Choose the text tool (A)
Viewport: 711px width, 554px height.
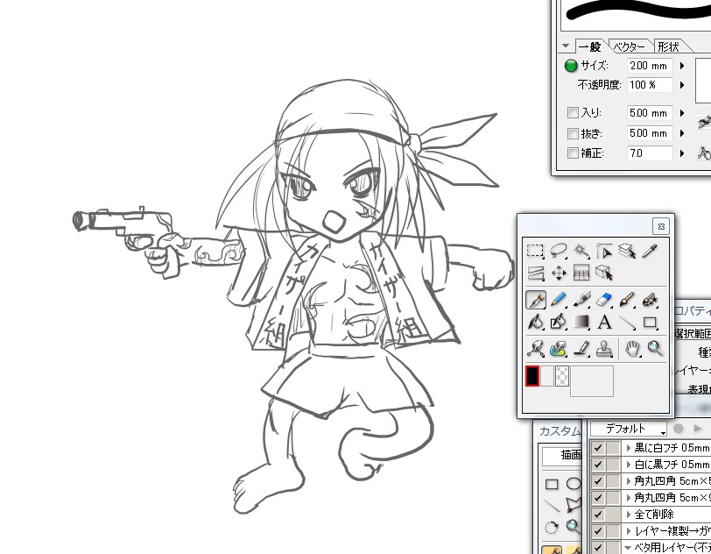point(604,323)
